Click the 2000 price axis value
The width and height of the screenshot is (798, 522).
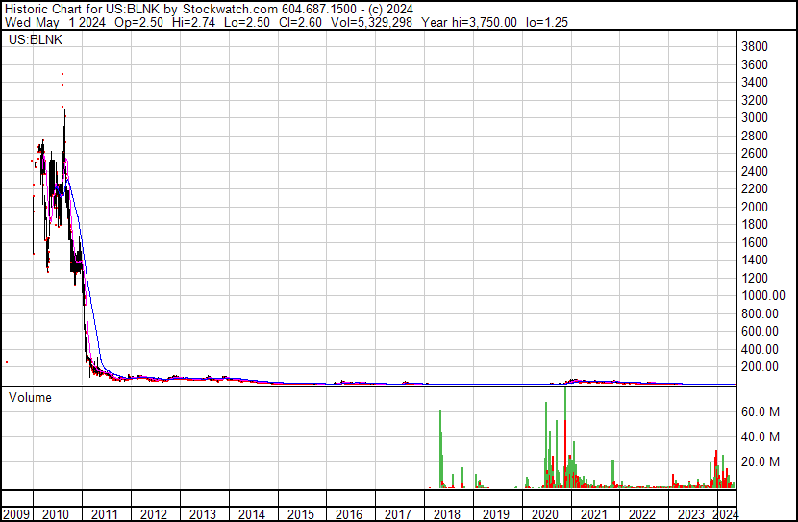point(755,207)
